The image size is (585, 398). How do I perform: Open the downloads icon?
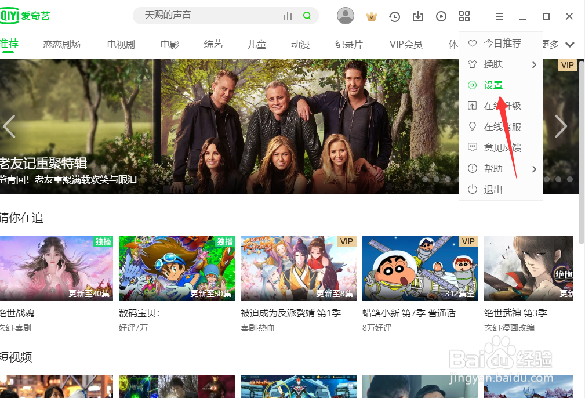418,16
